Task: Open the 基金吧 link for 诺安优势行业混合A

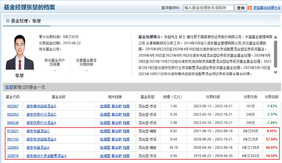Action: click(x=116, y=123)
